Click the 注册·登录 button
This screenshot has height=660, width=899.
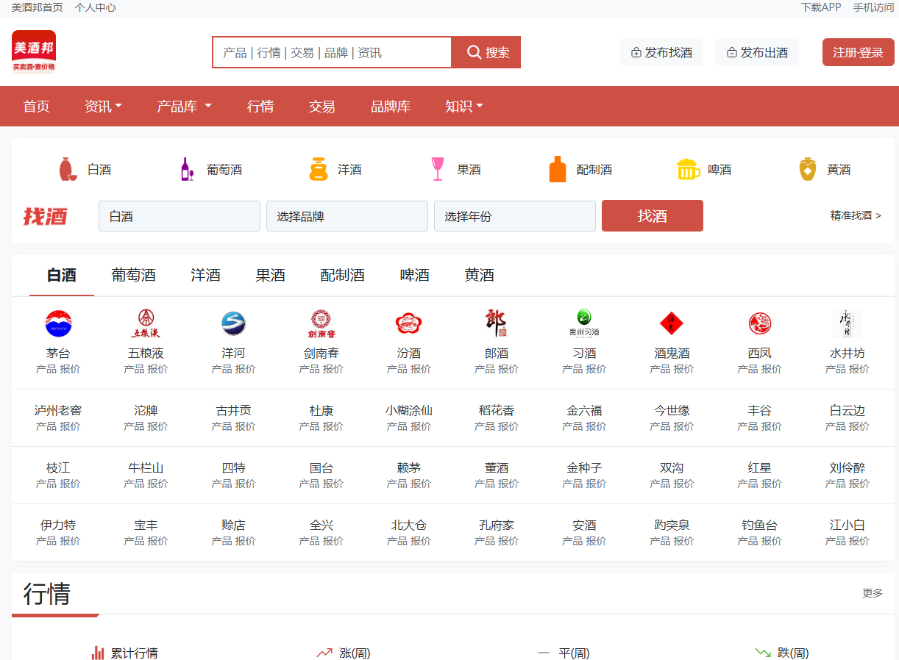pyautogui.click(x=858, y=52)
